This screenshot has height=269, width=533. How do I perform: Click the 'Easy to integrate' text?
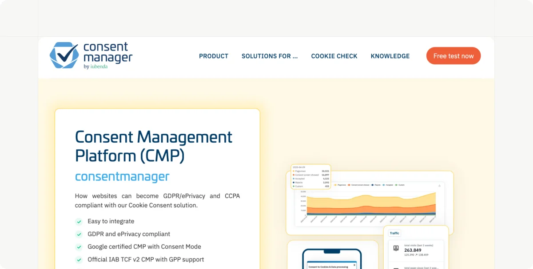[x=111, y=221]
